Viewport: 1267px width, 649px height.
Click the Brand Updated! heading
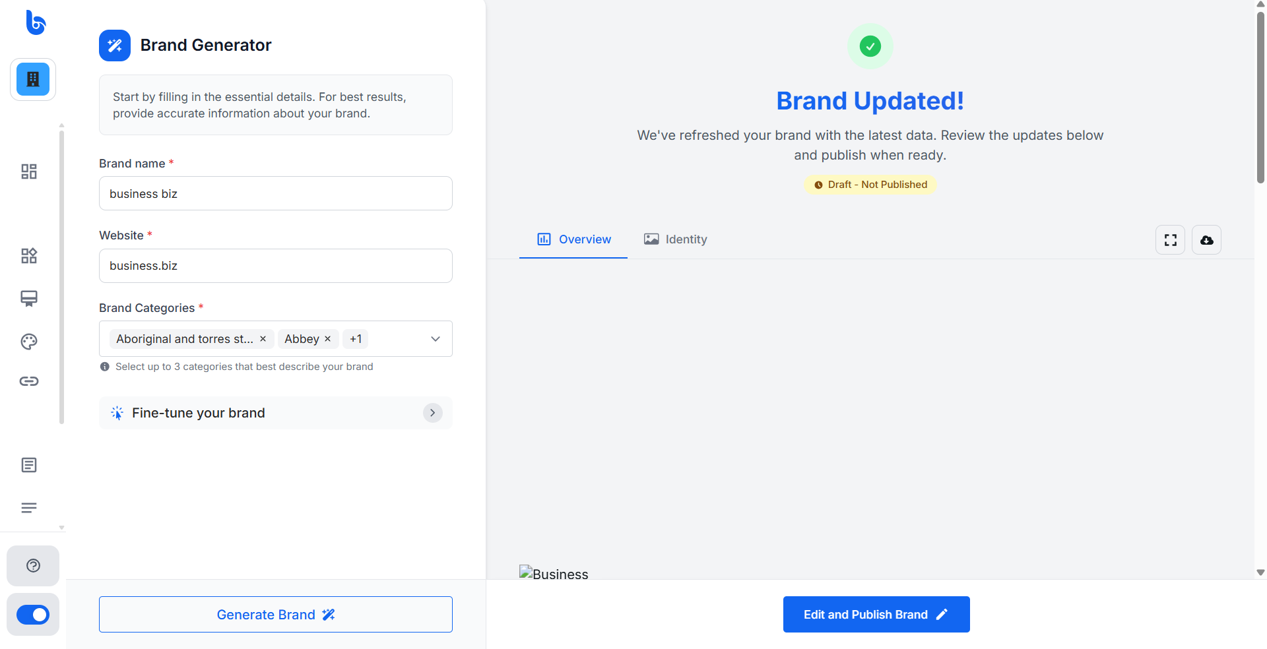[870, 101]
